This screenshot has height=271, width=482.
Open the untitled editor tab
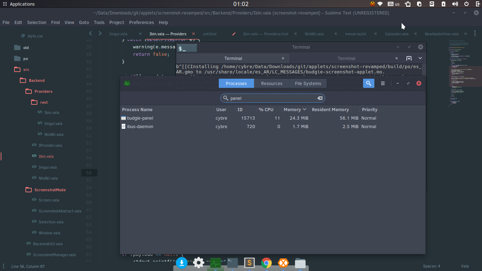click(x=210, y=34)
